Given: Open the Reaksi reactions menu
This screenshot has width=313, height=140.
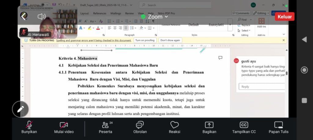Looking at the screenshot, I should tap(175, 128).
